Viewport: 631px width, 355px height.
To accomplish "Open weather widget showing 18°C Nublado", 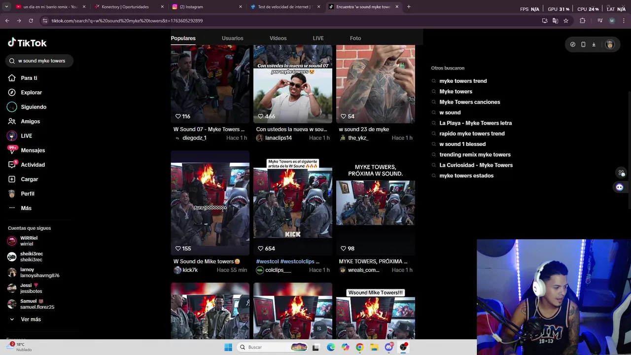I will pyautogui.click(x=20, y=347).
